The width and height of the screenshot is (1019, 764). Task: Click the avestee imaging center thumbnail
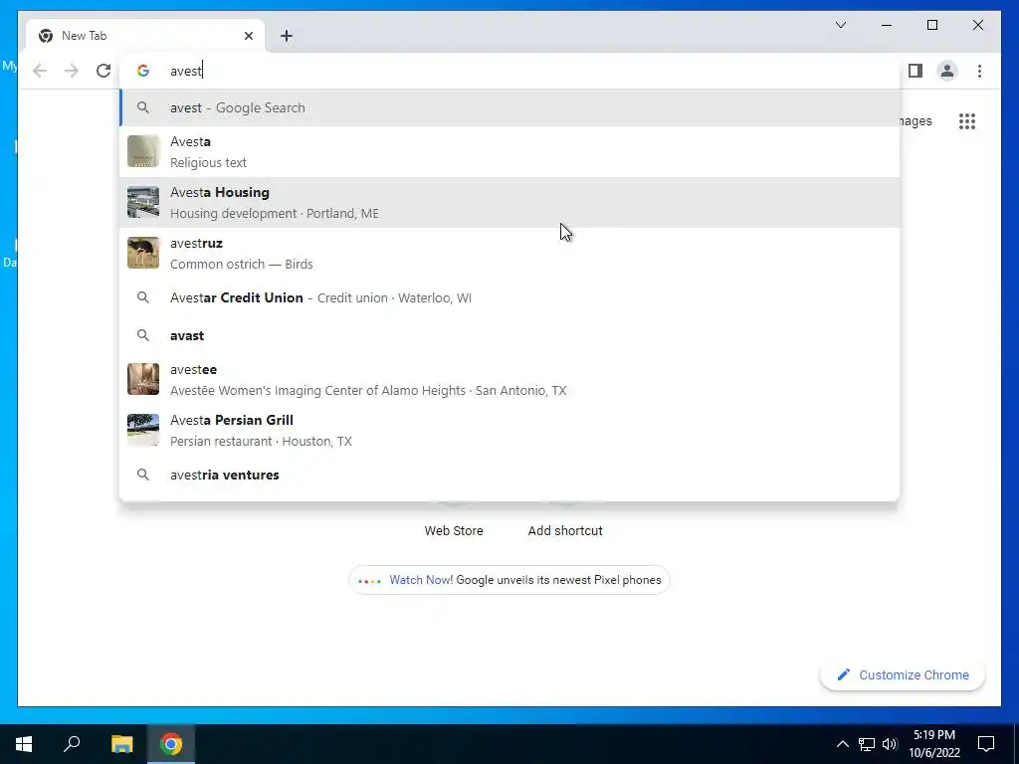(143, 379)
